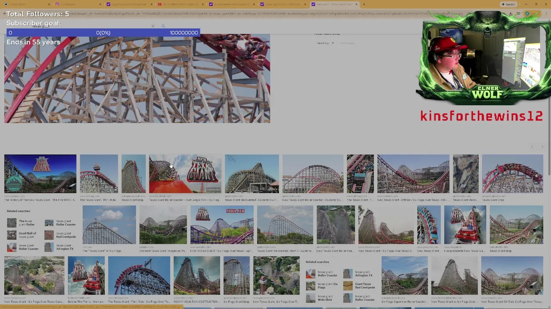Open NEW TEXAS GIANT April 9th thumbnail
This screenshot has width=551, height=309.
(x=222, y=225)
